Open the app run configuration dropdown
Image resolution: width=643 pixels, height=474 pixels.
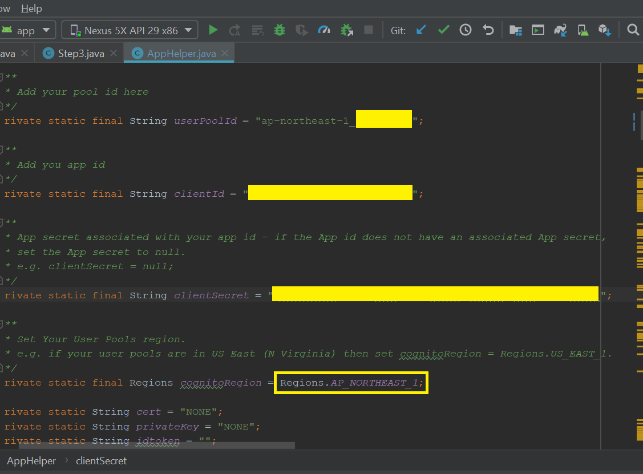pos(27,30)
